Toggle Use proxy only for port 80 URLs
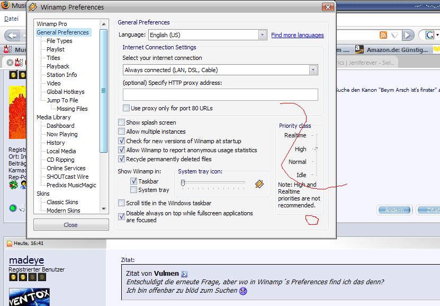This screenshot has height=306, width=440. 126,108
